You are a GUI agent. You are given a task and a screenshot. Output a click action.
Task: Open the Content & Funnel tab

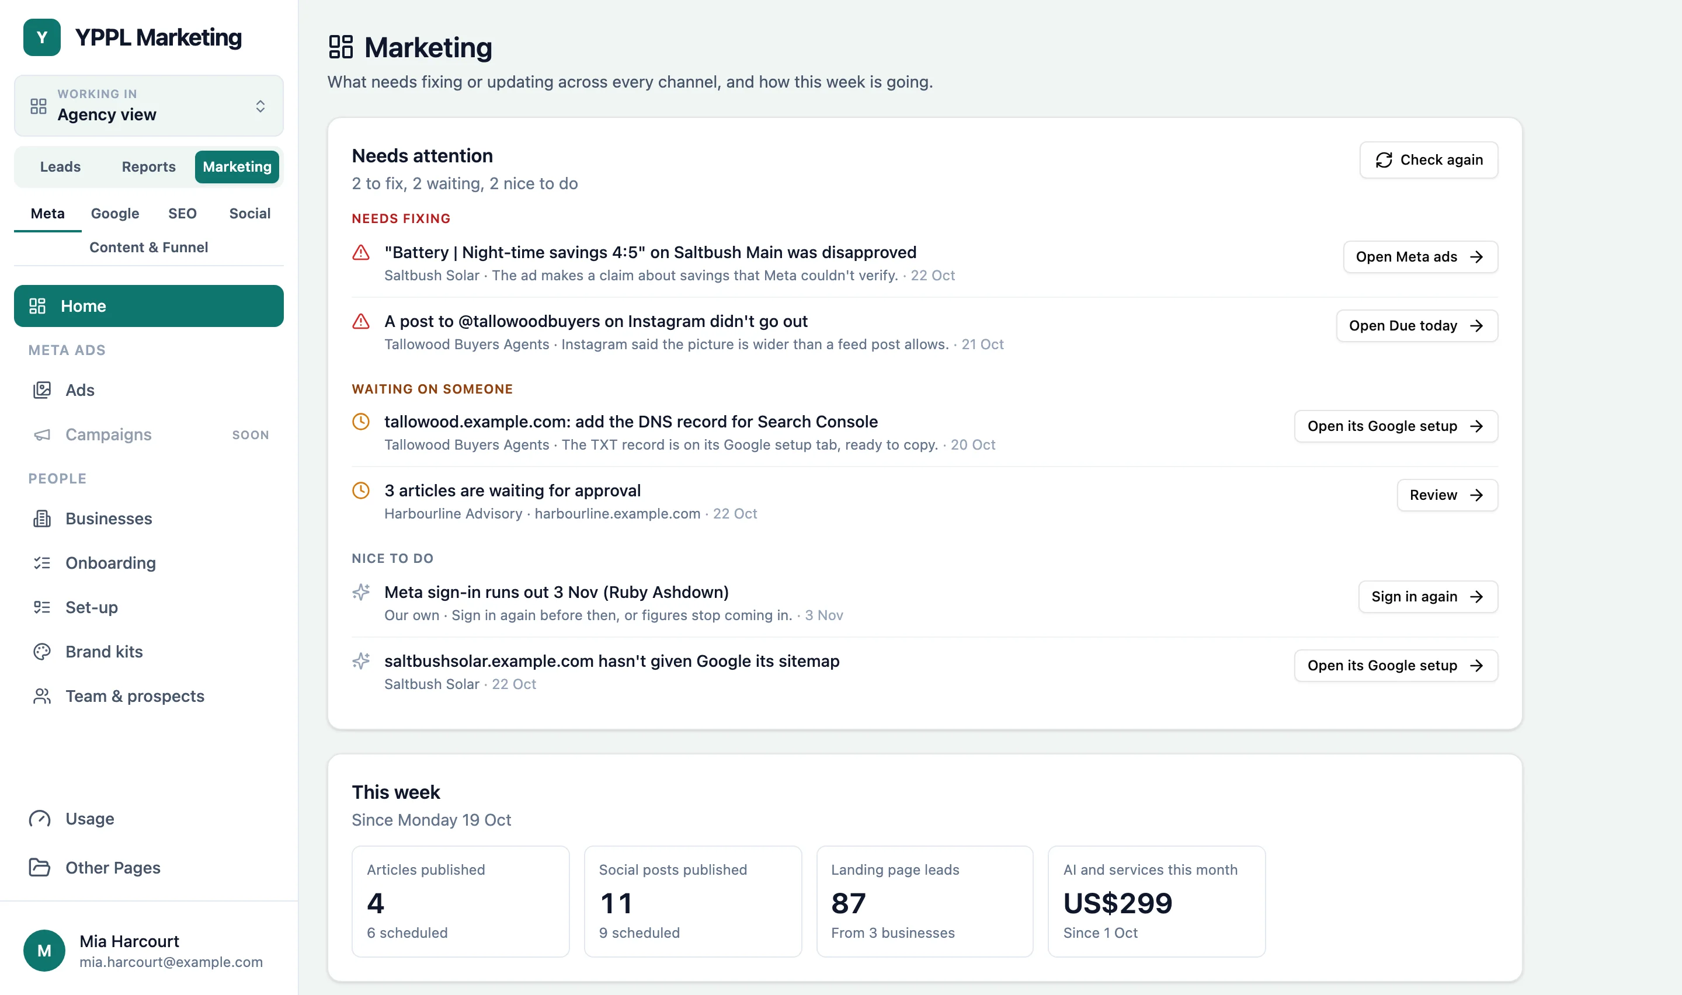tap(149, 248)
